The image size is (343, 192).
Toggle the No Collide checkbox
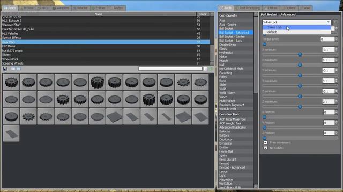pyautogui.click(x=266, y=148)
